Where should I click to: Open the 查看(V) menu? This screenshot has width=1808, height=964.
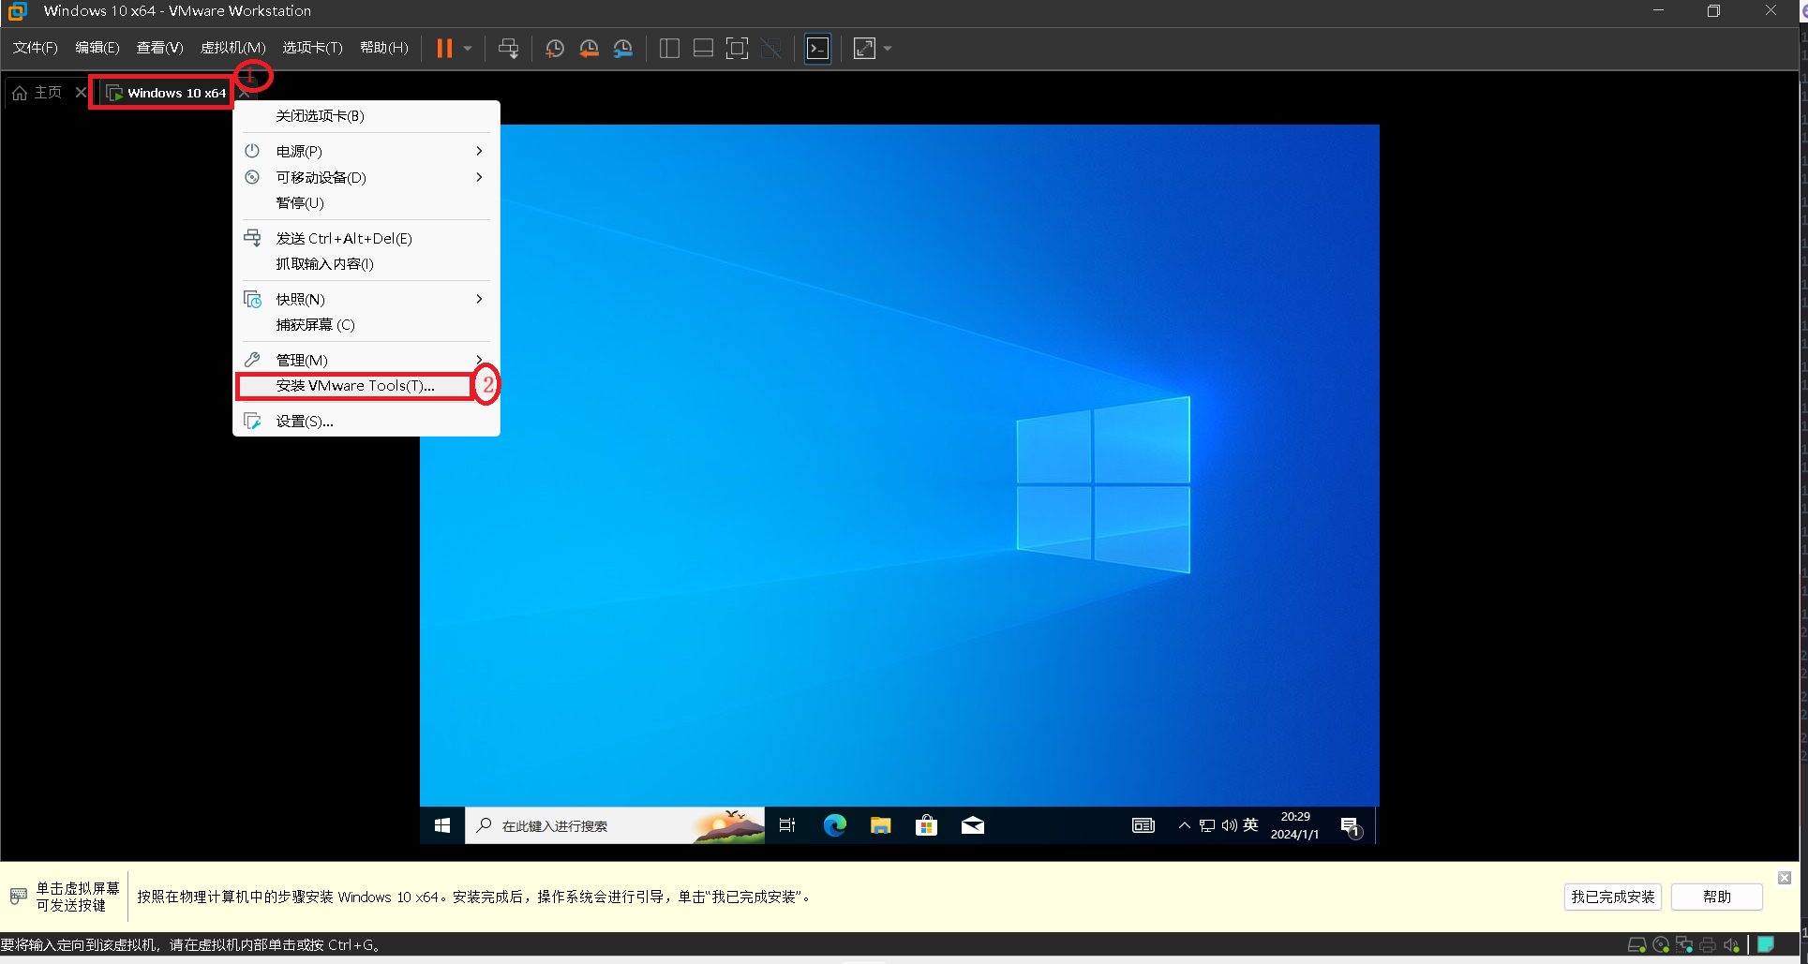tap(159, 48)
